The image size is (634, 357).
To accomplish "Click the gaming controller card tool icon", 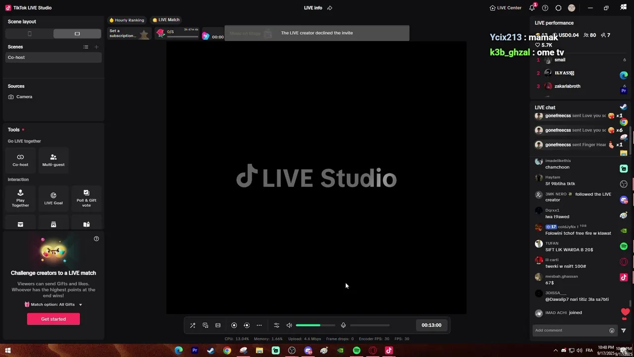I will pos(53,225).
